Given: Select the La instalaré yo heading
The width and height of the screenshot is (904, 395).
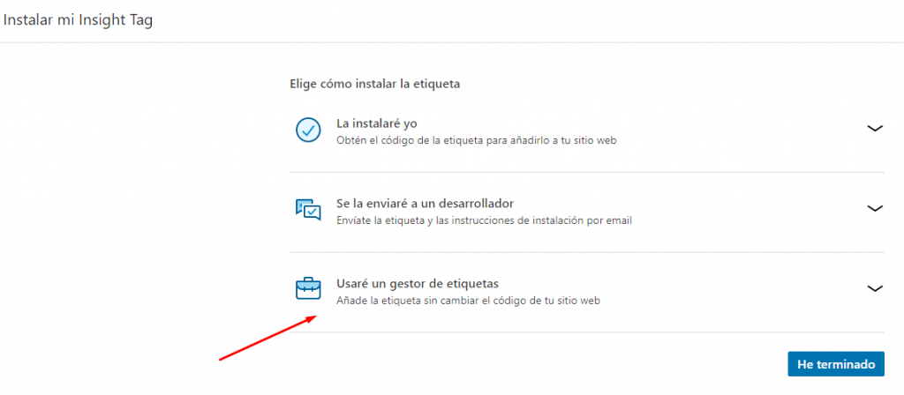Looking at the screenshot, I should point(376,123).
